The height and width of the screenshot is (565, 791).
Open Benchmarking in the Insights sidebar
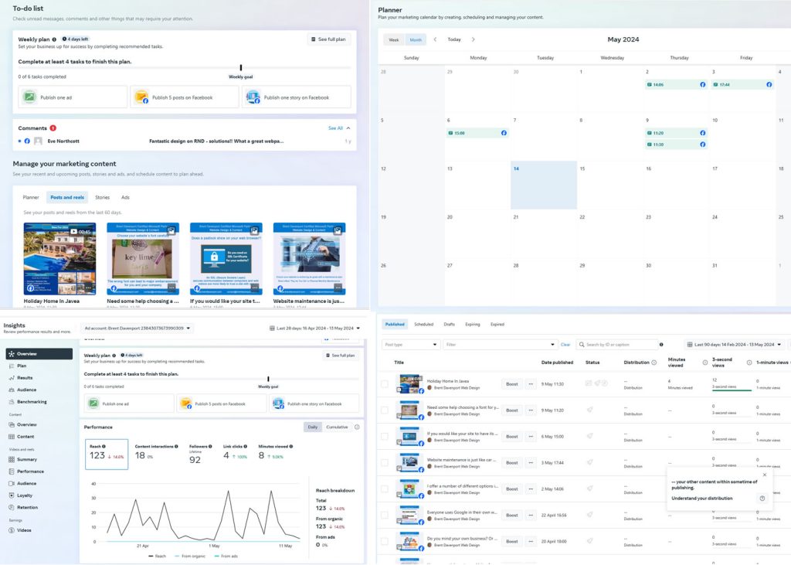point(32,402)
